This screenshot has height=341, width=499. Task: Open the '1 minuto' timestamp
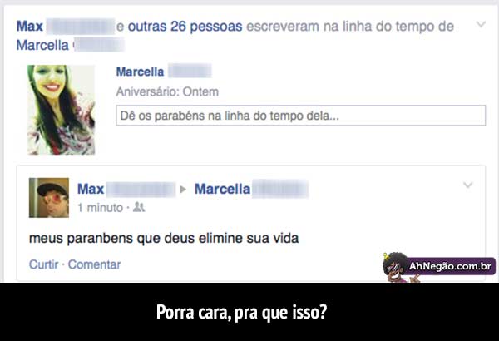pos(101,208)
